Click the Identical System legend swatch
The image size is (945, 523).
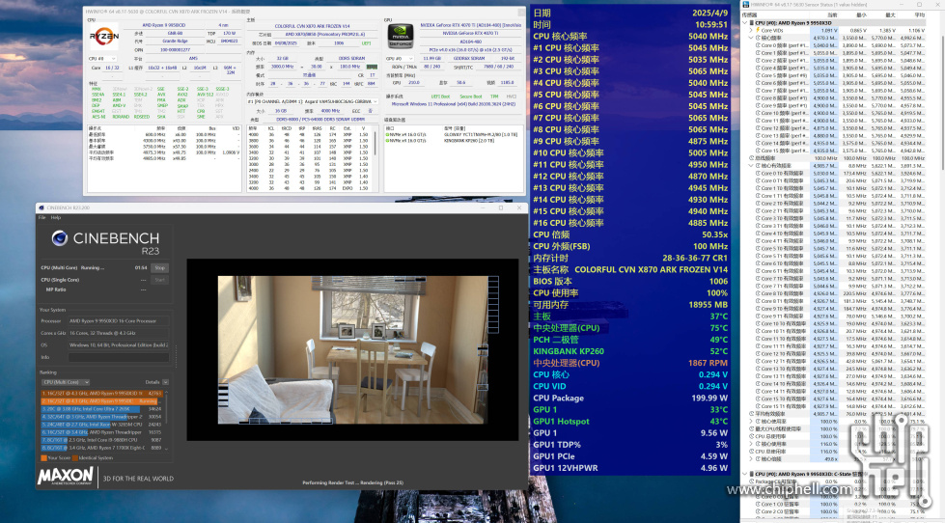(75, 458)
